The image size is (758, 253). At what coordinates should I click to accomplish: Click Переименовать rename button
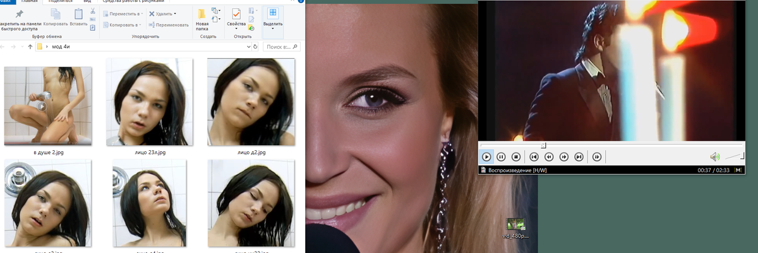tap(169, 25)
